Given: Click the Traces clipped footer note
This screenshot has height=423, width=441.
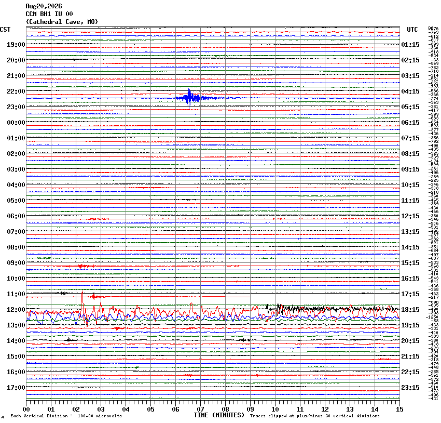Looking at the screenshot, I should pos(315,416).
